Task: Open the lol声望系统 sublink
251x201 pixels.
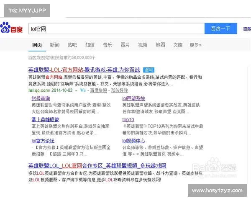Action: (134, 98)
